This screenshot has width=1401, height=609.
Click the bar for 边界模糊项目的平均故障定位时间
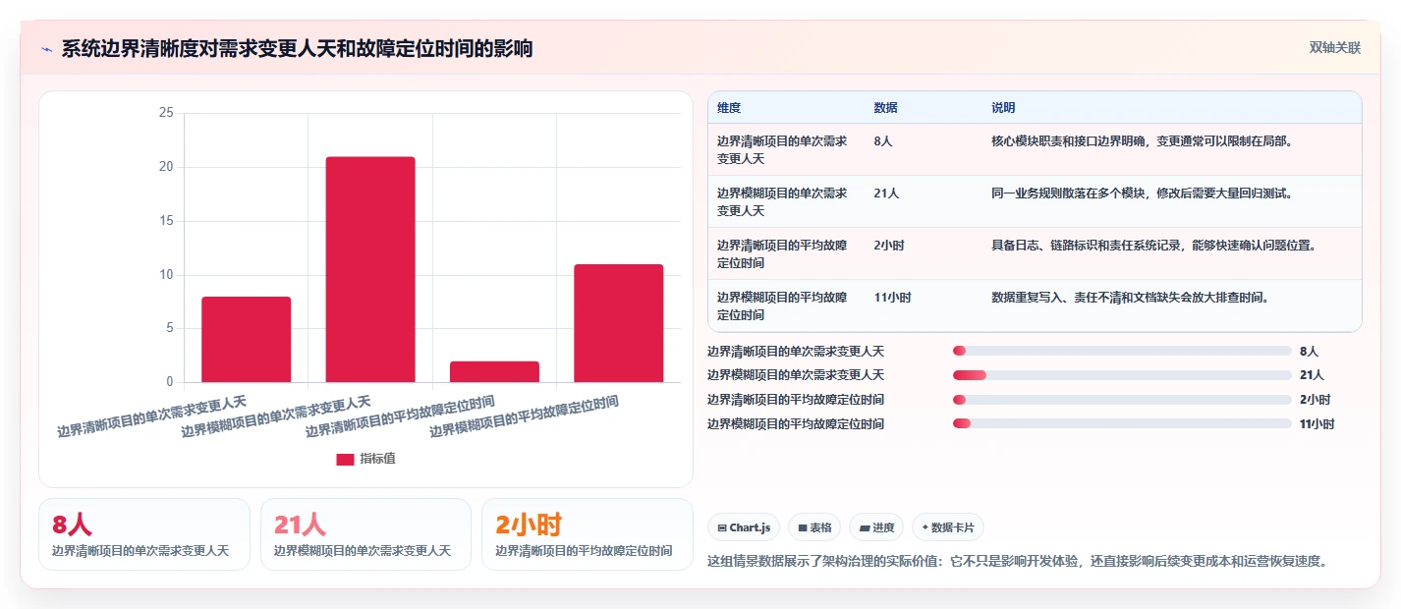(619, 323)
